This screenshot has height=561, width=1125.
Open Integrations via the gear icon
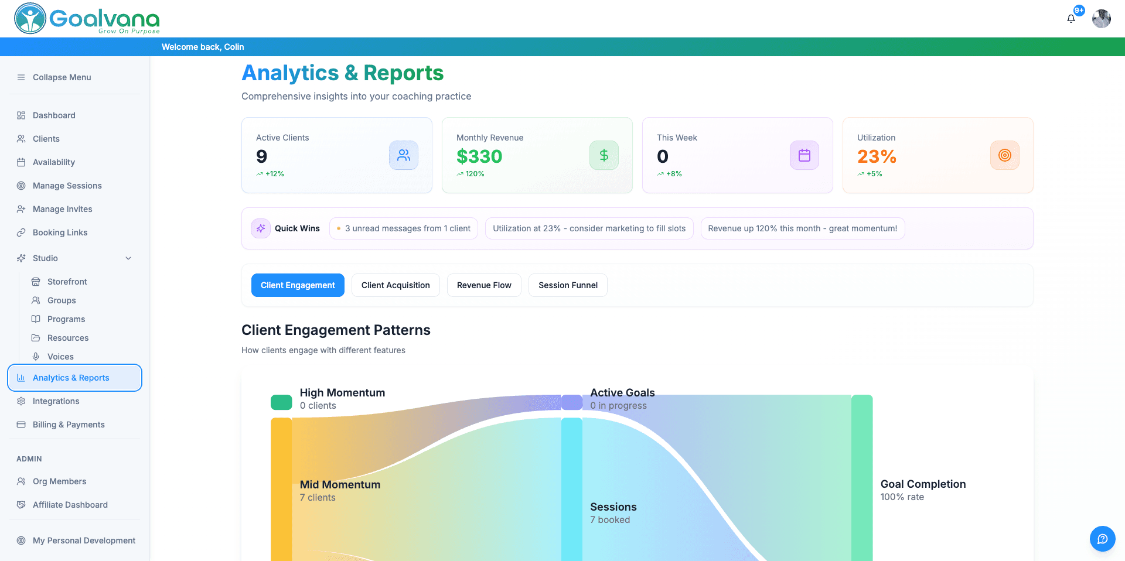[21, 401]
